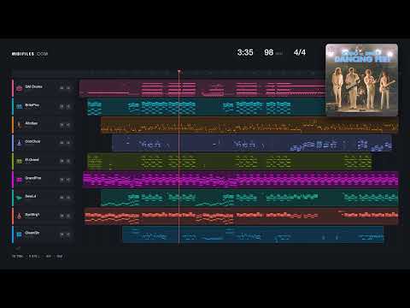Viewport: 410px width, 308px height.
Task: Mute the teal lead track
Action: 61,198
